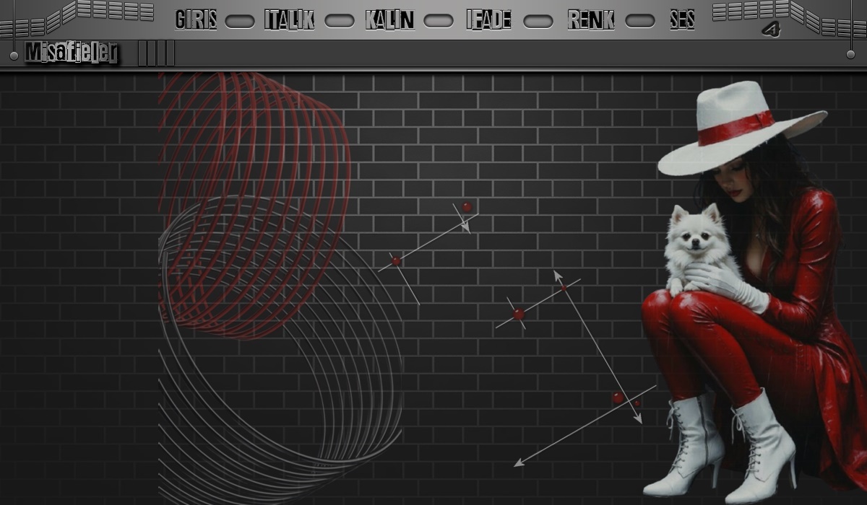Click the stylized 4 emblem

point(772,30)
